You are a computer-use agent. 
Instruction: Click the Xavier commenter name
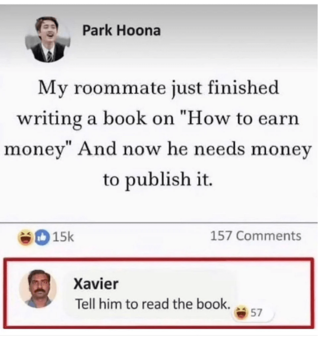96,284
